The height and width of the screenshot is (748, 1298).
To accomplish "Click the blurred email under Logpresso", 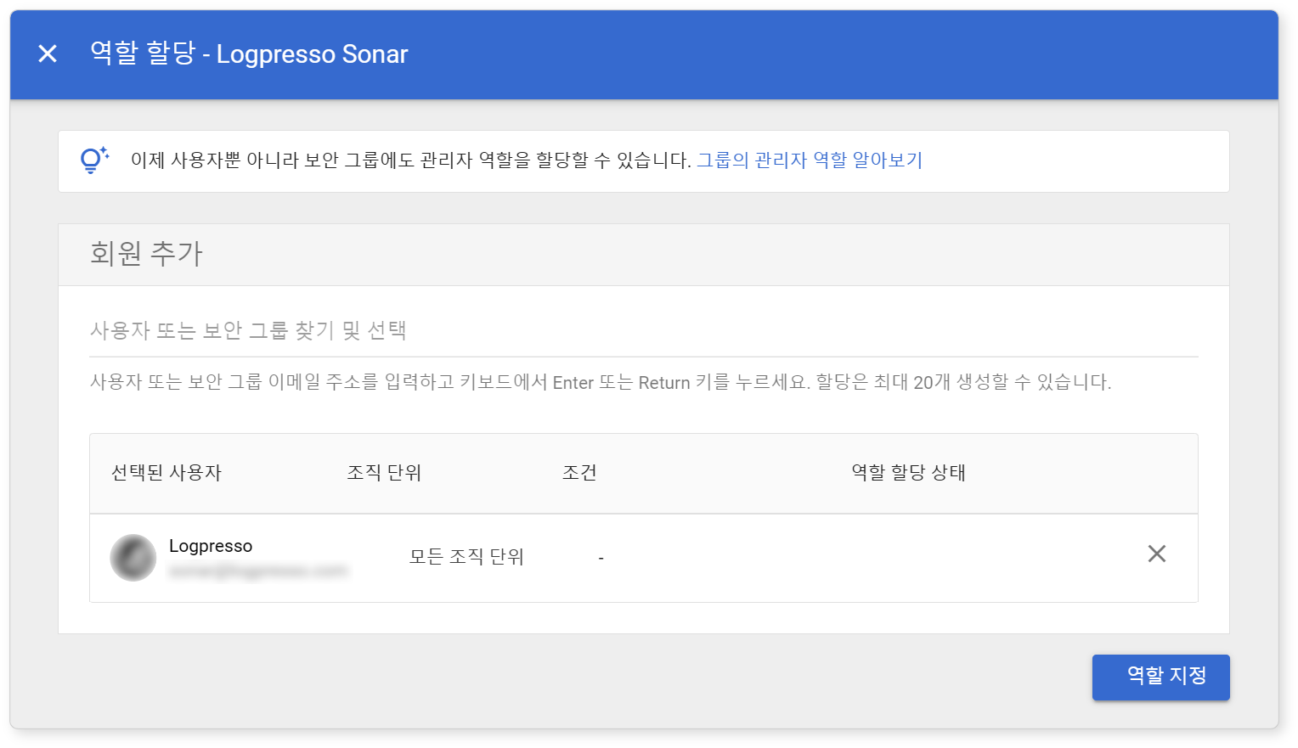I will pyautogui.click(x=258, y=571).
